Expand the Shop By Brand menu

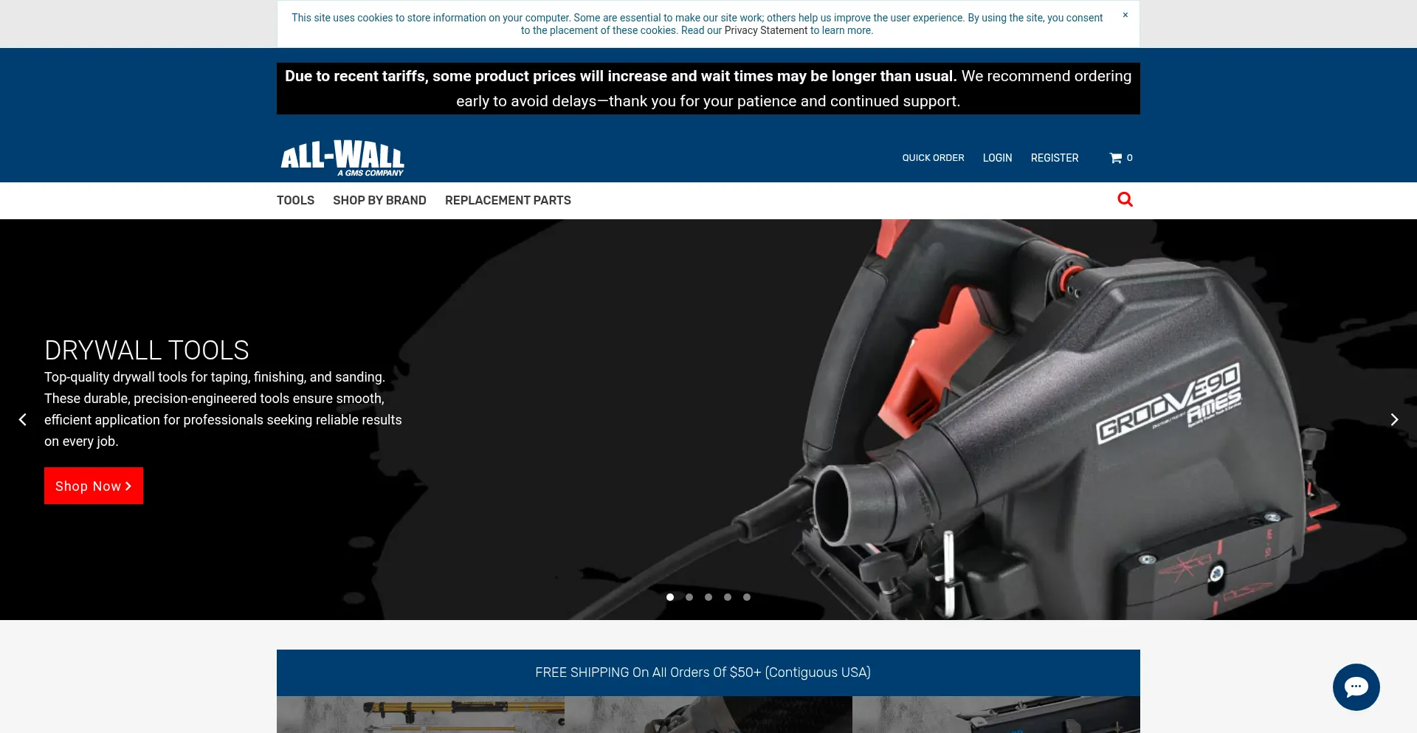click(379, 200)
